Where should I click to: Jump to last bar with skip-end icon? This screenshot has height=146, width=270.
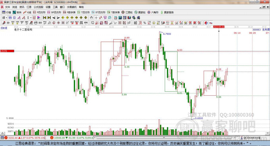point(49,18)
